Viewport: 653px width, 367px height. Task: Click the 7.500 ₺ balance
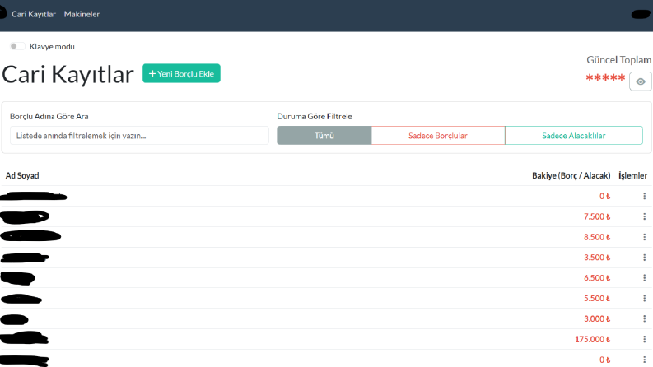coord(597,216)
